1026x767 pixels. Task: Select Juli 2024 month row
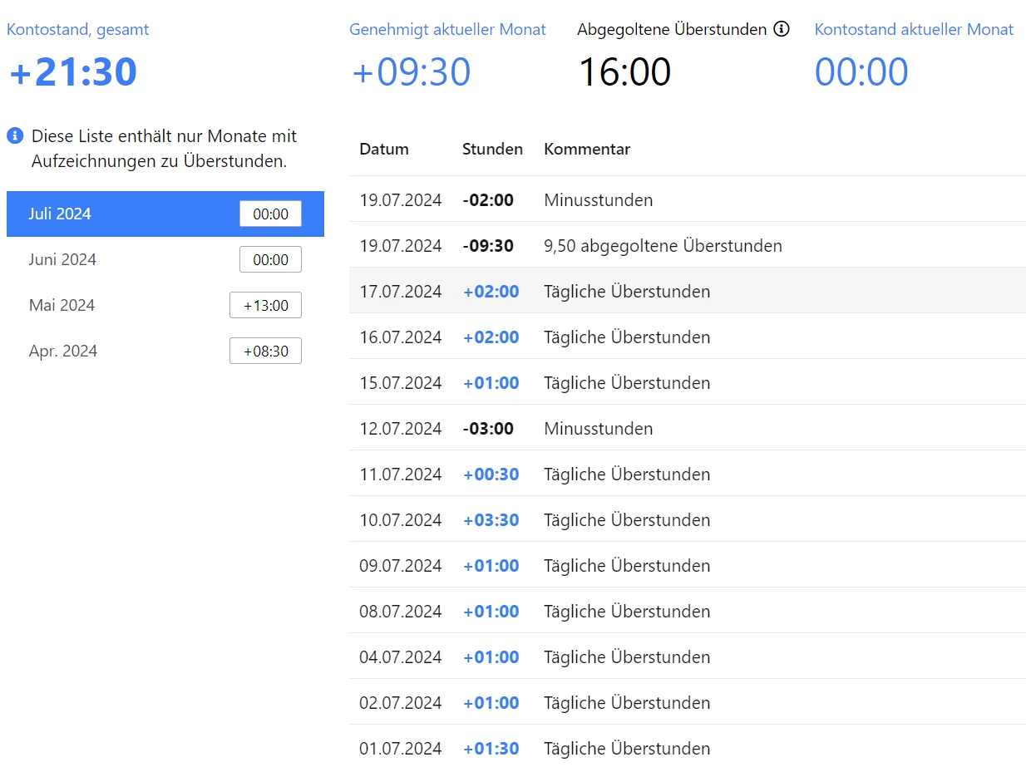click(165, 214)
